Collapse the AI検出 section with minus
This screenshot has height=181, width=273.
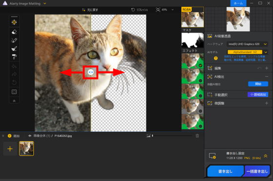point(267,77)
